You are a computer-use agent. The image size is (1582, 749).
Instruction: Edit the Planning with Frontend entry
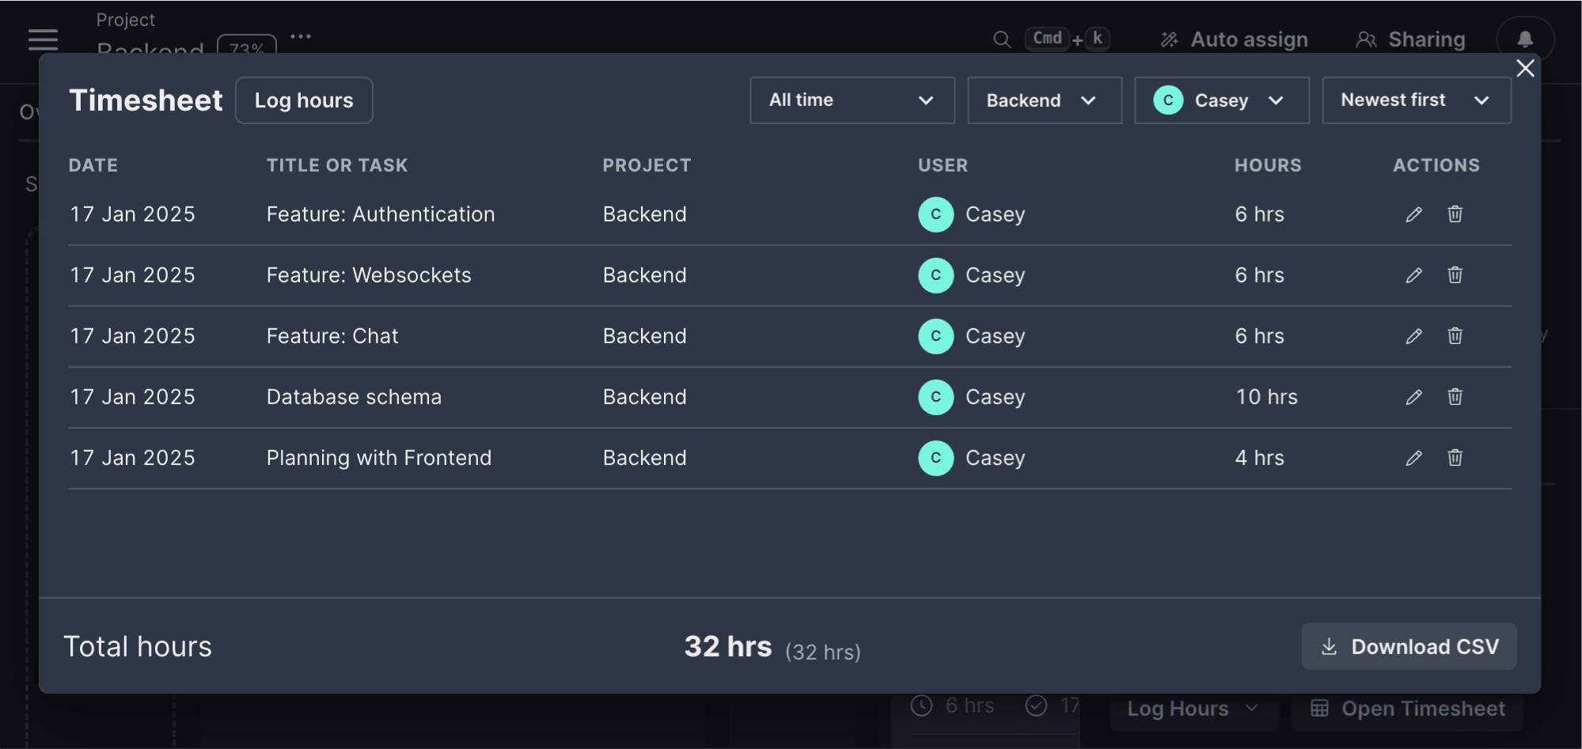point(1413,458)
